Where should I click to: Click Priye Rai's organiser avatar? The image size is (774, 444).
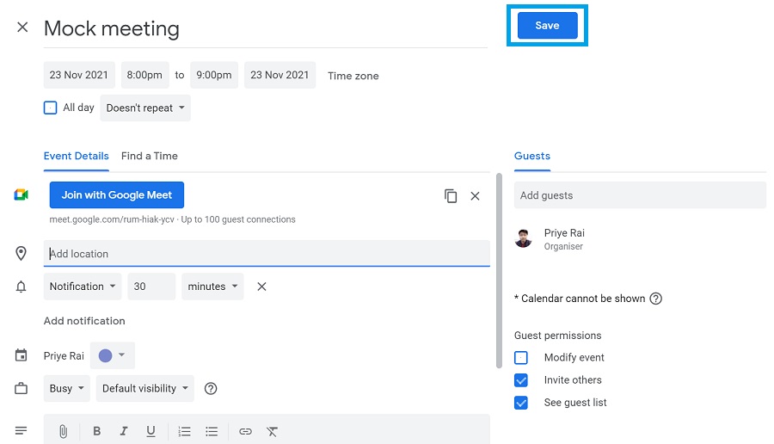(523, 238)
